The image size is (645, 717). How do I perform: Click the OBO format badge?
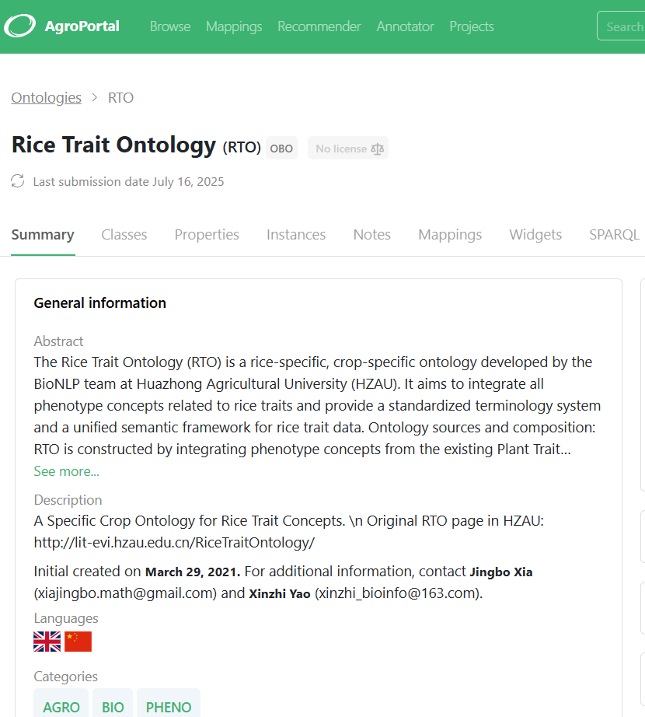click(x=281, y=149)
